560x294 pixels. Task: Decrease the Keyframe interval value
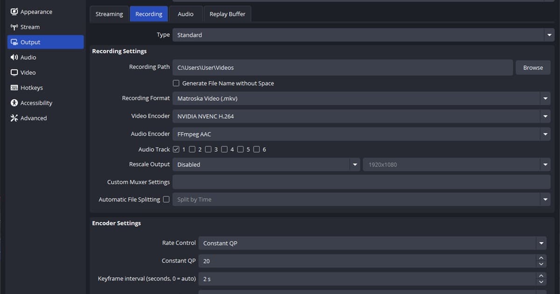[541, 282]
